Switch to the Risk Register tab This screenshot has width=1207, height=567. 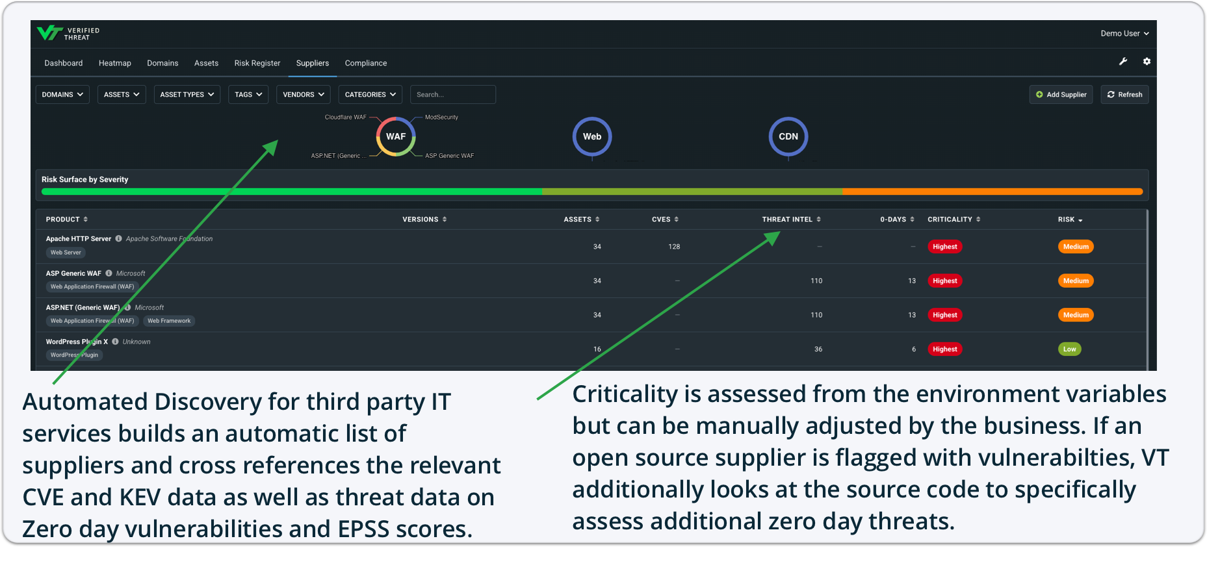click(257, 63)
